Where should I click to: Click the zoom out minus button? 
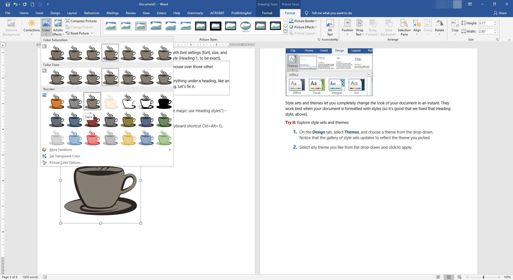coord(468,277)
